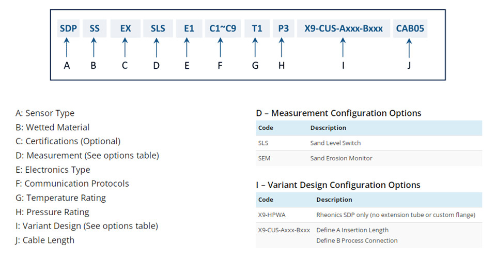Click the I – Variant Design Configuration Options heading
Image resolution: width=496 pixels, height=256 pixels.
[x=338, y=185]
